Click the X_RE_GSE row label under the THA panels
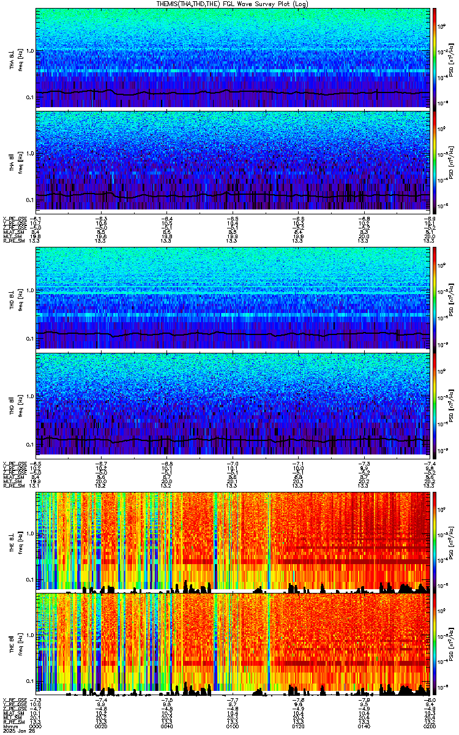 coord(14,219)
